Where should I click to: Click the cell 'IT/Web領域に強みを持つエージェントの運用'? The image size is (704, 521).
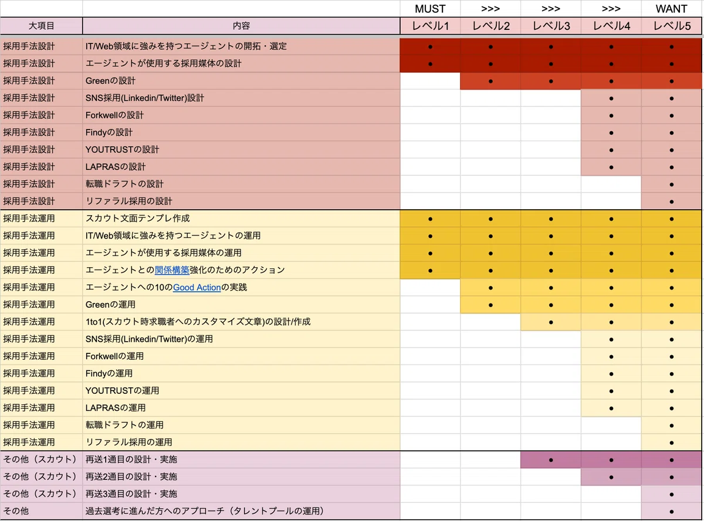[241, 236]
